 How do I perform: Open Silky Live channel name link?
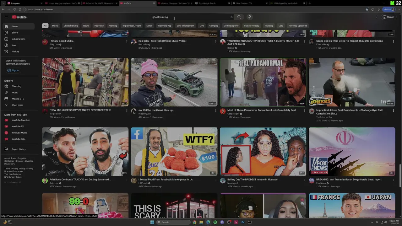tap(54, 45)
